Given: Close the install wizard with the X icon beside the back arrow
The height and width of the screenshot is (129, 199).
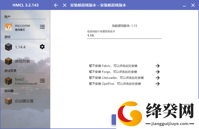Looking at the screenshot, I should 65,5.
